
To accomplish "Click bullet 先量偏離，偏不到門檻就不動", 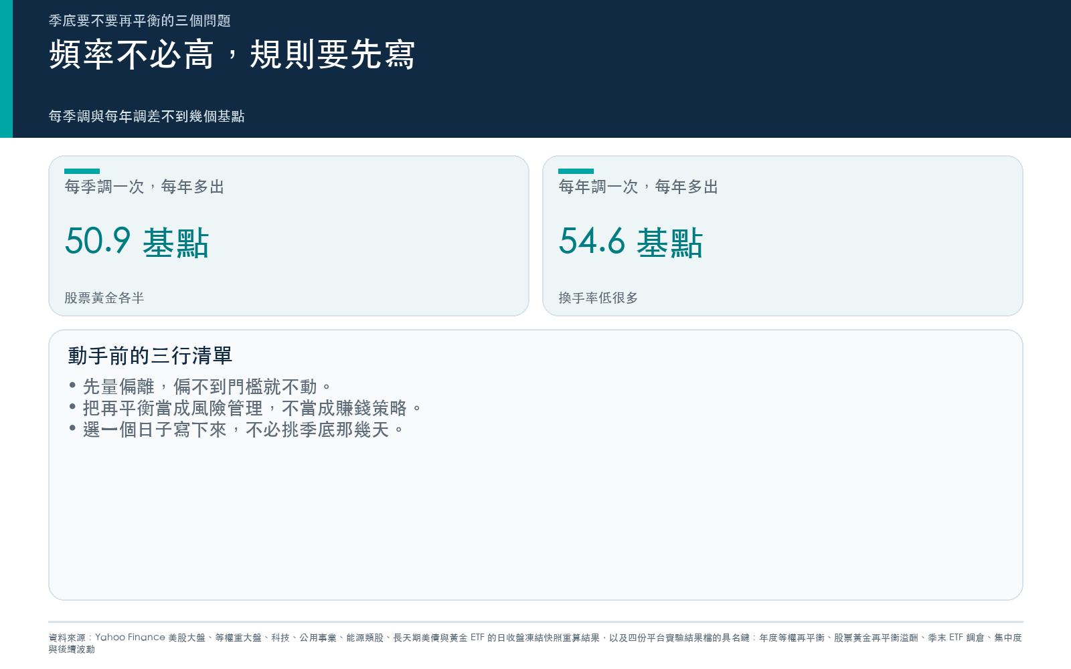I will [x=200, y=387].
